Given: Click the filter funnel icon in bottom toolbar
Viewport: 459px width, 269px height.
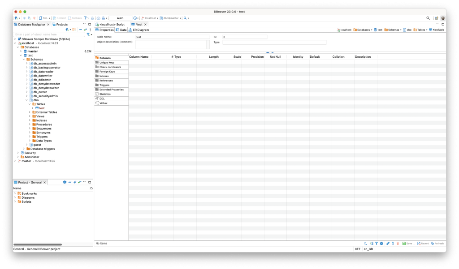Looking at the screenshot, I should [x=377, y=243].
